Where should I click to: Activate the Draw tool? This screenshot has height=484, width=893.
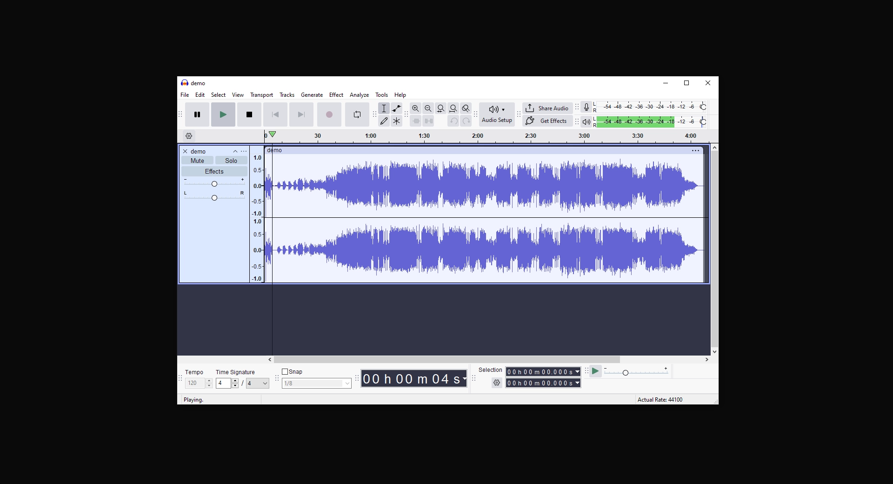click(384, 121)
